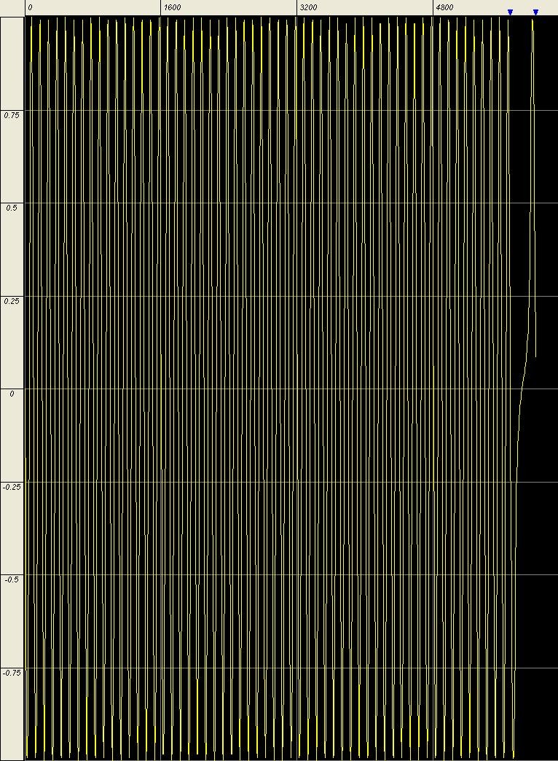Click the 3200 label on the time ruler
Screen dimensions: 558x761
[309, 8]
